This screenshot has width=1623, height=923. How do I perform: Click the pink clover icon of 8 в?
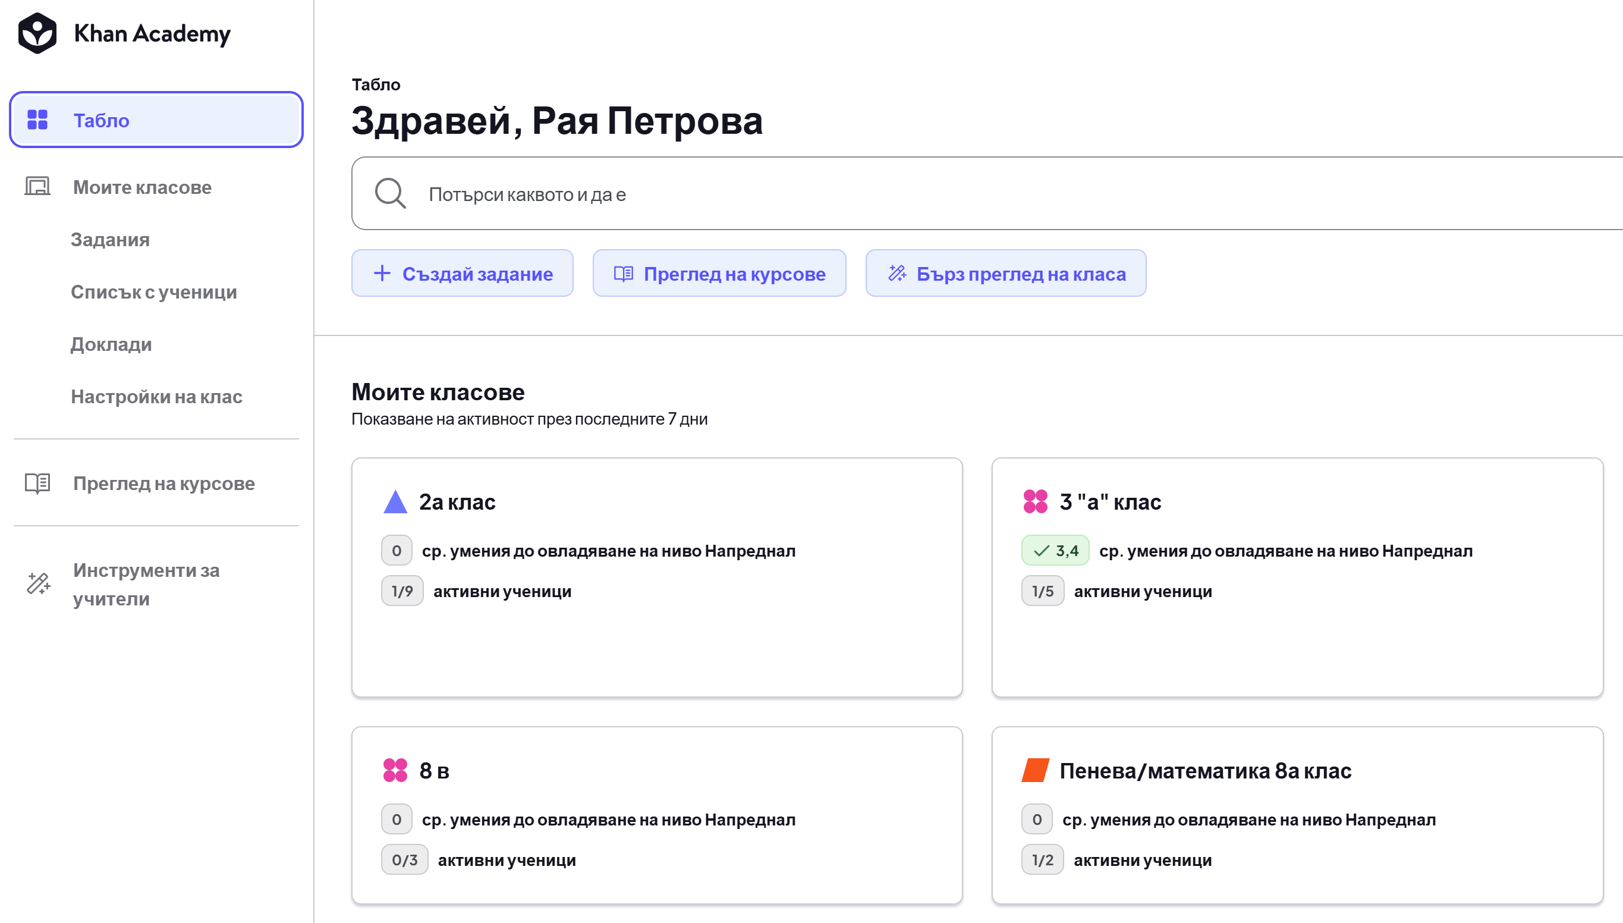click(395, 770)
